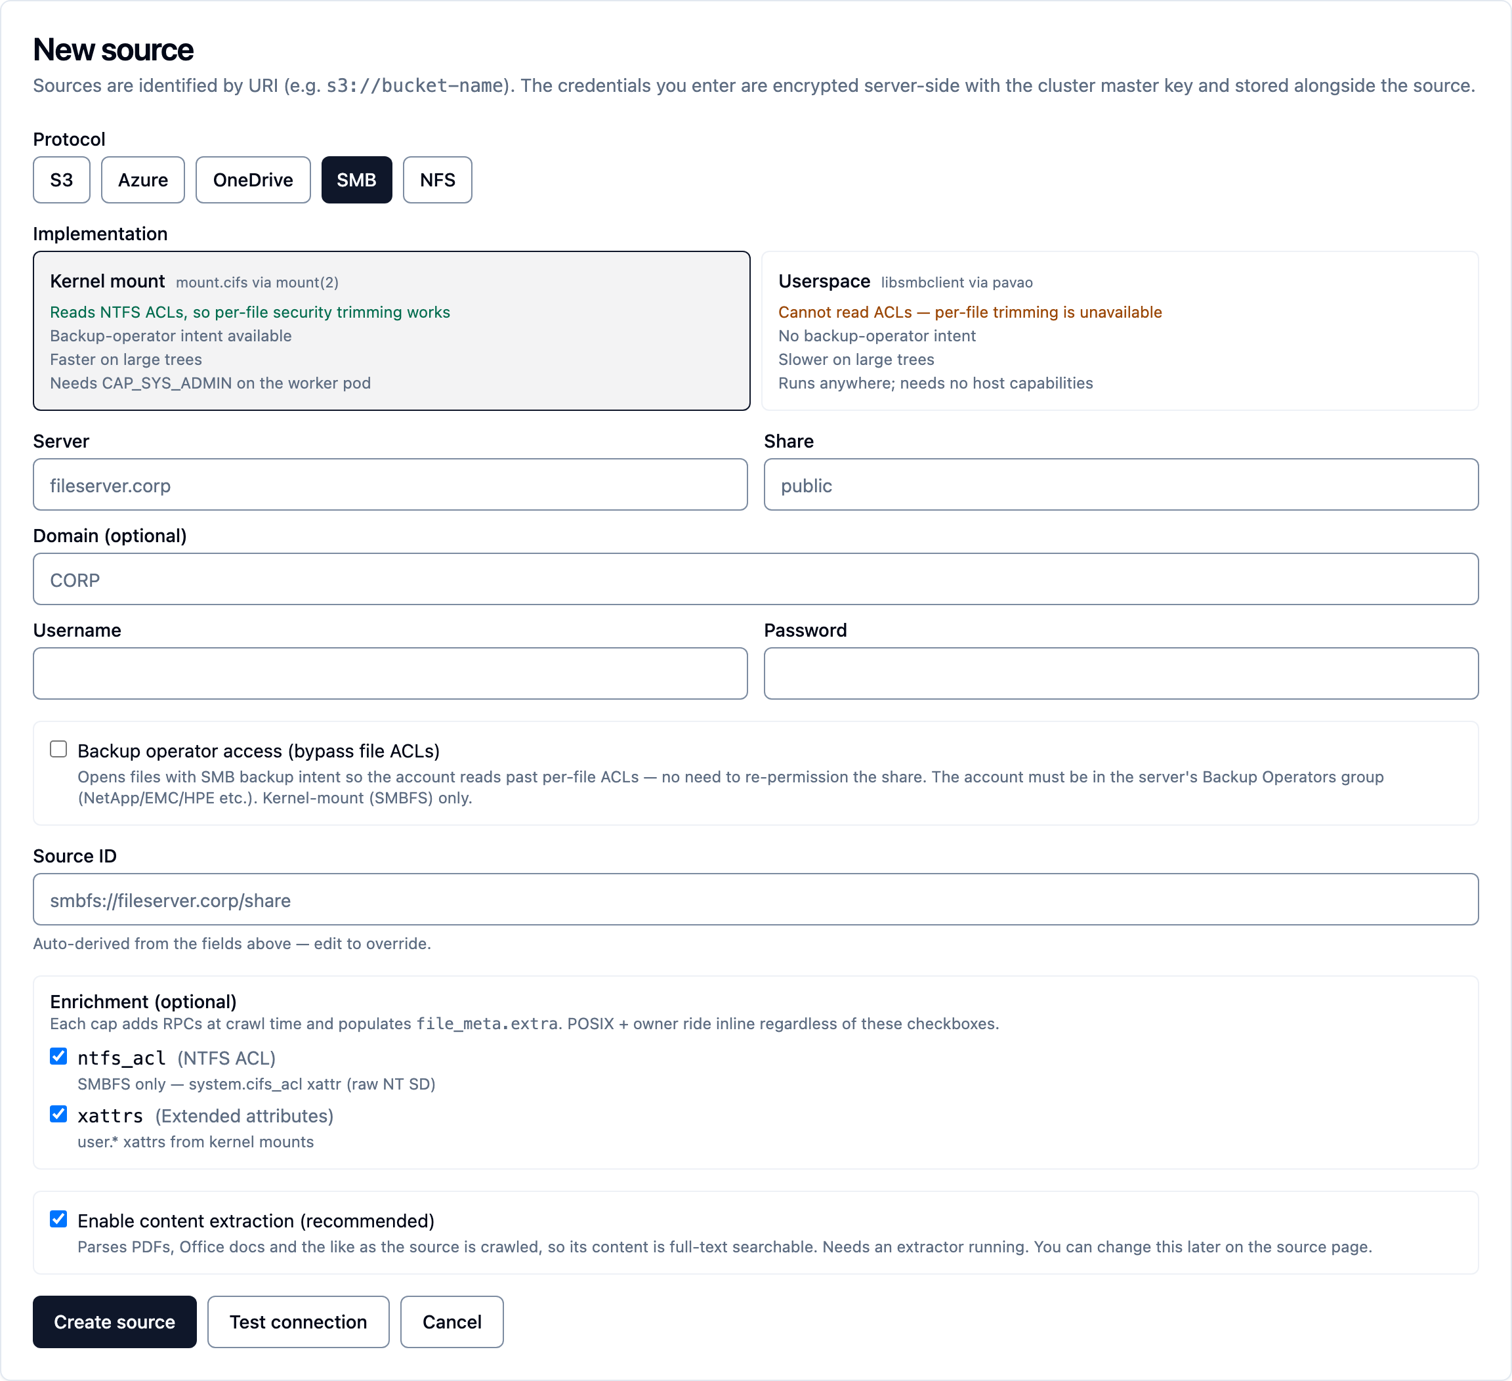1512x1381 pixels.
Task: Click the 'New source' page heading
Action: [x=114, y=51]
